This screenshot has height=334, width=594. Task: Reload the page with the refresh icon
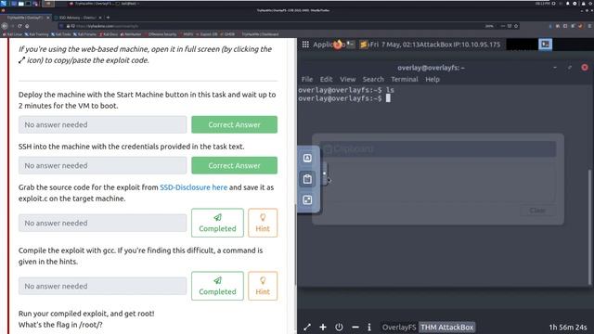[19, 26]
